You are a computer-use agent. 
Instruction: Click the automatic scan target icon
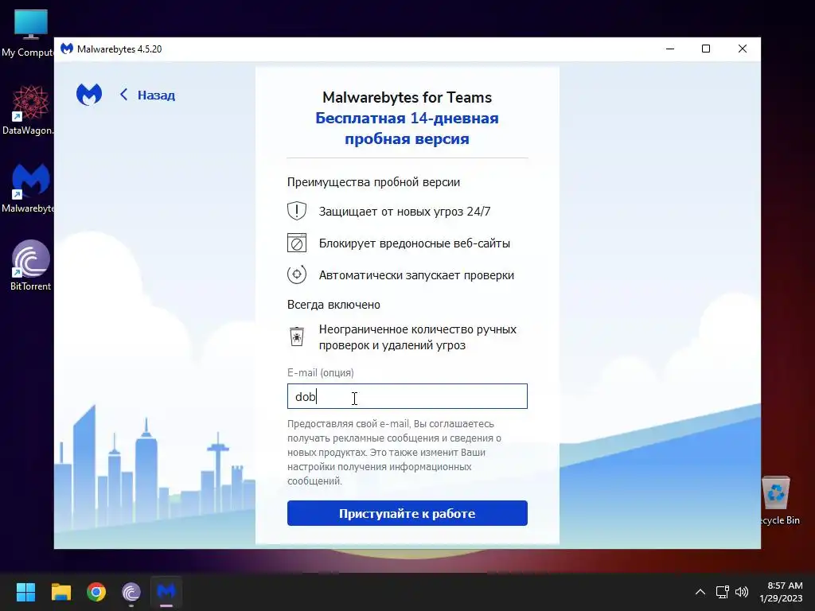297,274
